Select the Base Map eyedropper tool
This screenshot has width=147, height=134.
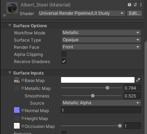138,80
